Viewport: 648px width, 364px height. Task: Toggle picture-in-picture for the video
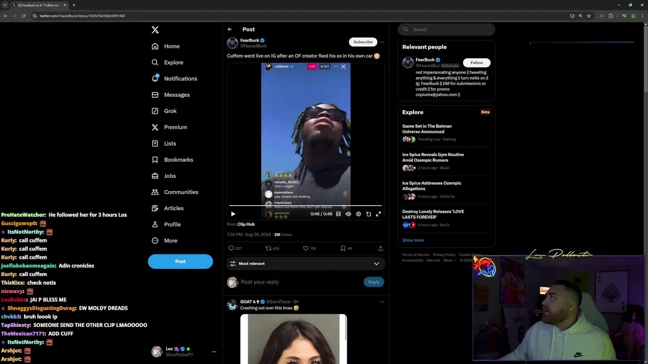pyautogui.click(x=369, y=214)
